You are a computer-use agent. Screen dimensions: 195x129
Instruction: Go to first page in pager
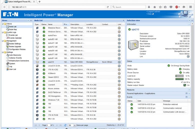tap(36, 125)
